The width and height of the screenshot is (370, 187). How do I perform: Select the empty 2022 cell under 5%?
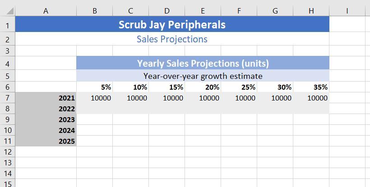coord(95,109)
